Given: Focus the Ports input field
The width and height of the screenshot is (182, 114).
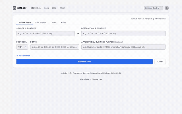Looking at the screenshot, I should (x=55, y=47).
